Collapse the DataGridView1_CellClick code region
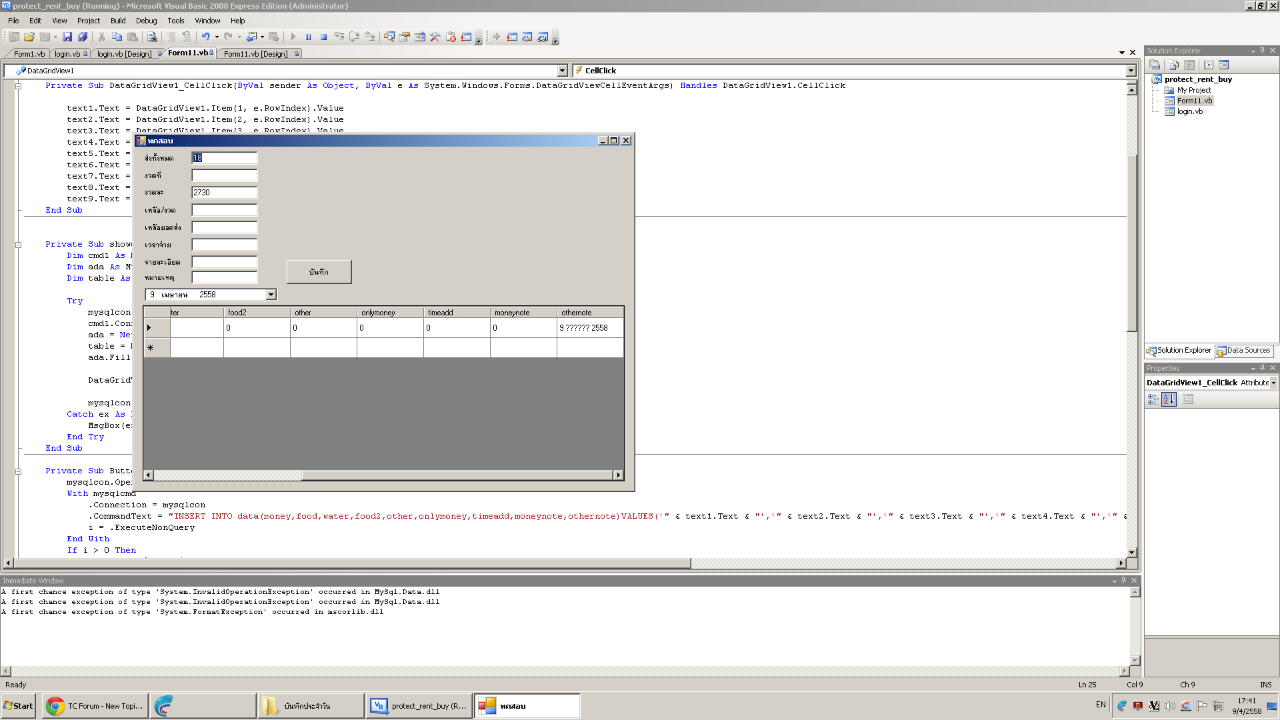Screen dimensions: 1280x720 click(19, 86)
